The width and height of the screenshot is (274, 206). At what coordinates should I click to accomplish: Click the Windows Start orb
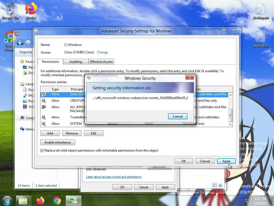tap(7, 201)
